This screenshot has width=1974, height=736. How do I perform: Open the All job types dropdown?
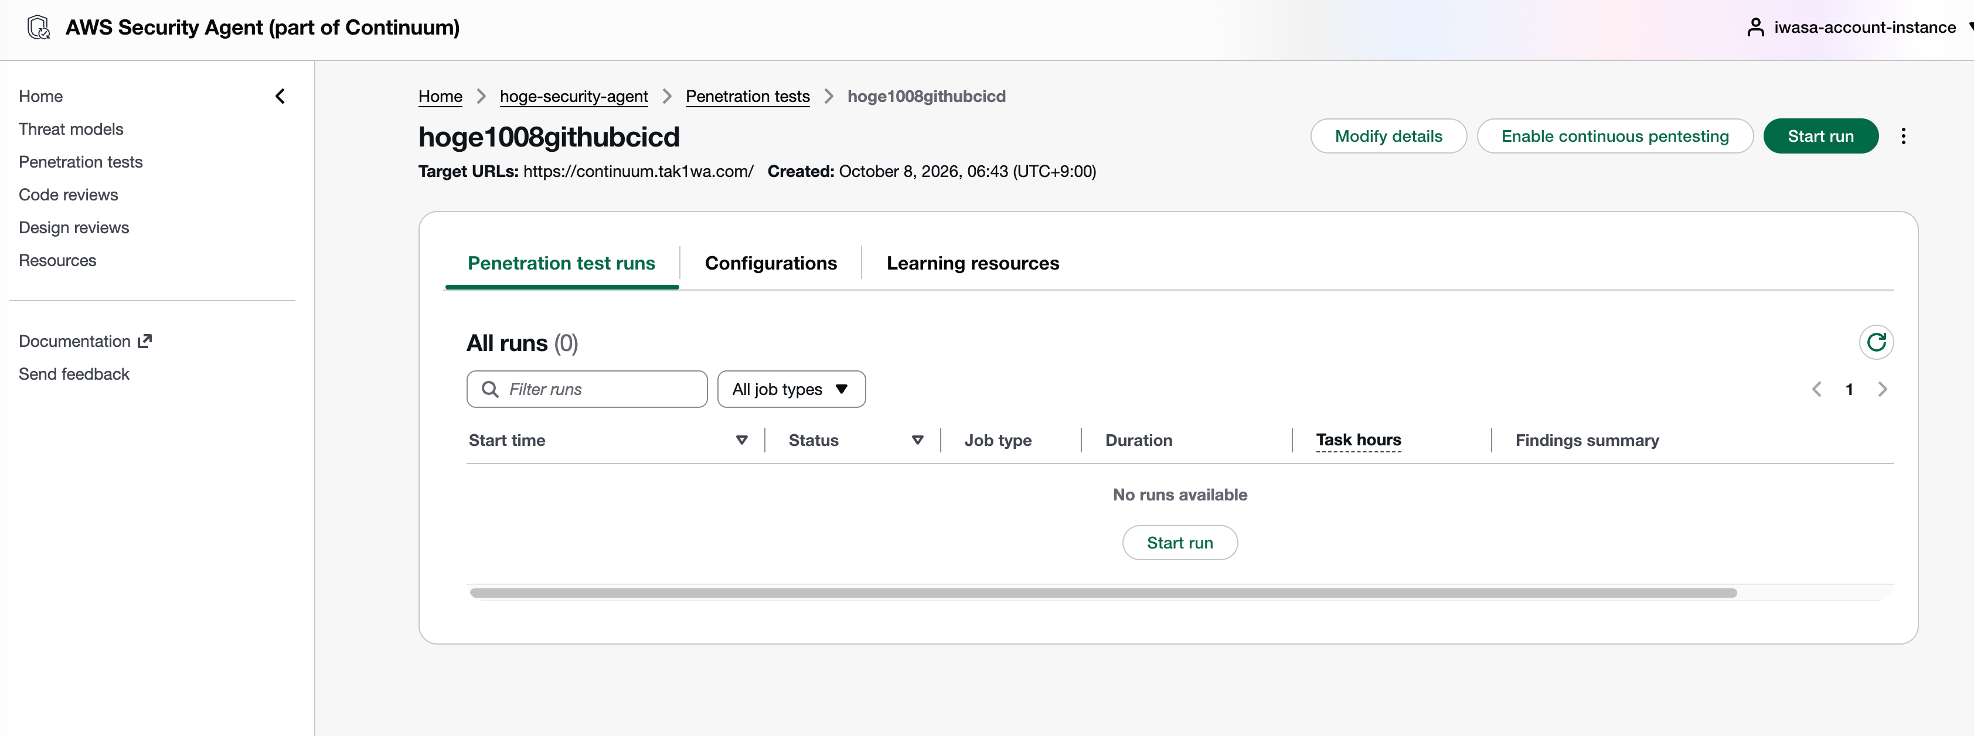tap(791, 389)
